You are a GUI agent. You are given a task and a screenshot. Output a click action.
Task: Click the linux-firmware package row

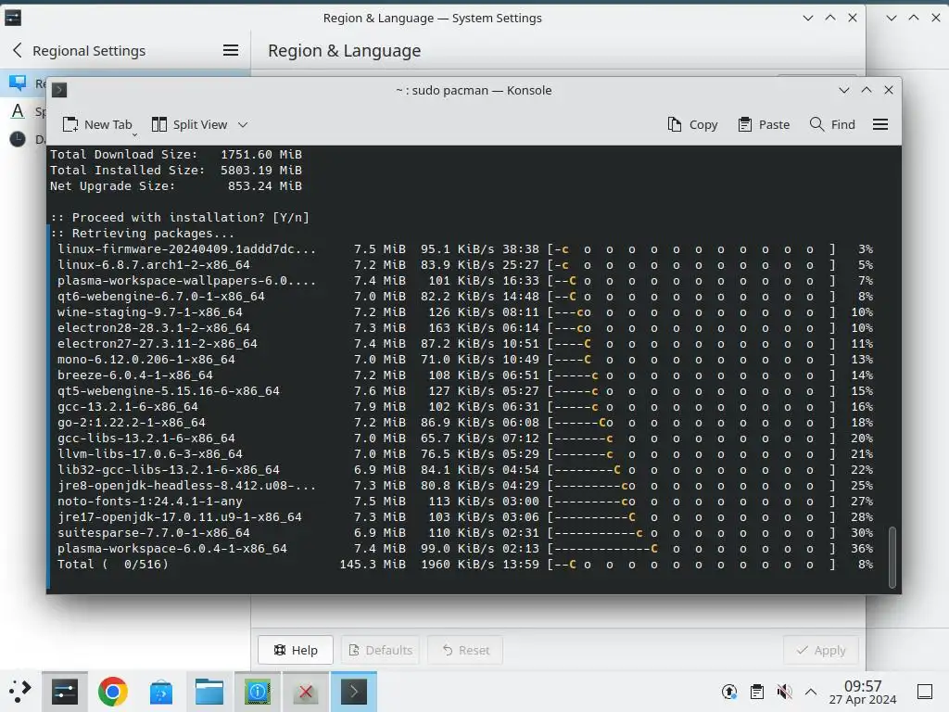pos(465,248)
